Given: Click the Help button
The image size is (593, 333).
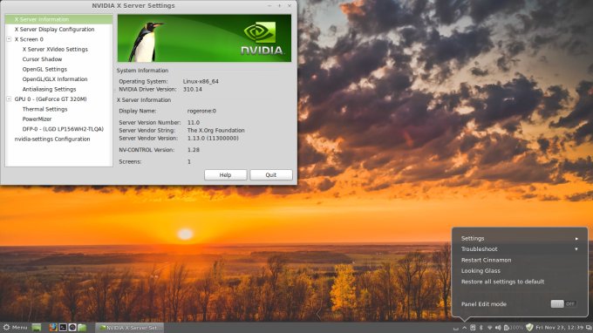Looking at the screenshot, I should pos(225,174).
